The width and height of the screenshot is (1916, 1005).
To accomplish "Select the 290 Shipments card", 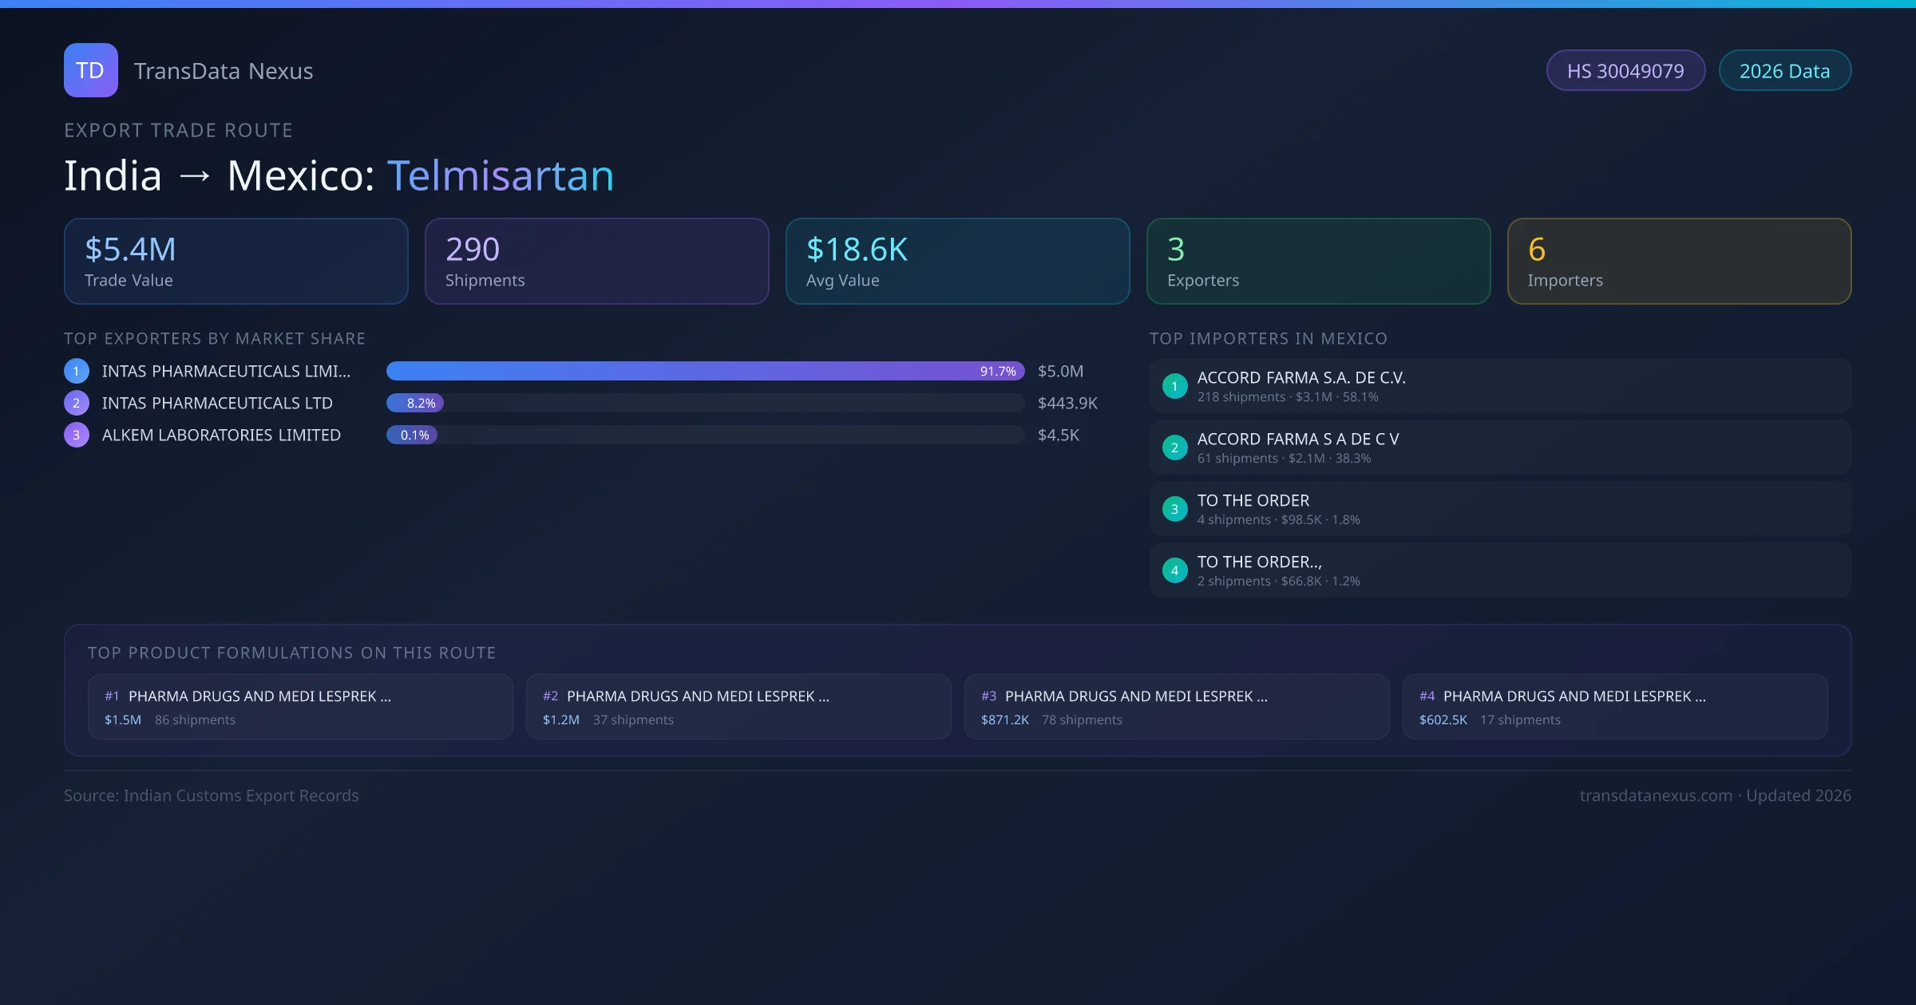I will pyautogui.click(x=596, y=262).
